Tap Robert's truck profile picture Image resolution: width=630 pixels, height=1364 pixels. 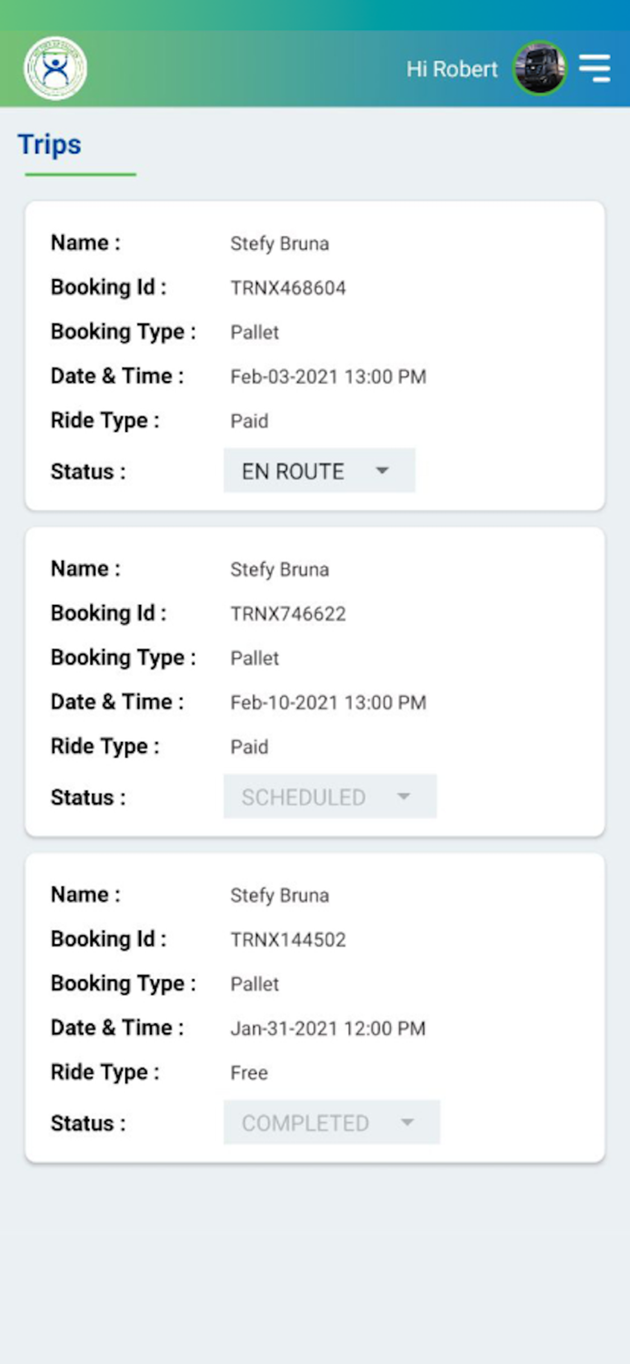click(539, 67)
